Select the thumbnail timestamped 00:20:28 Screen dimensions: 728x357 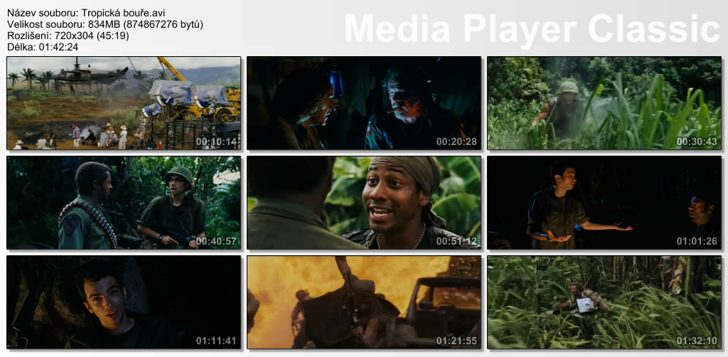click(363, 103)
